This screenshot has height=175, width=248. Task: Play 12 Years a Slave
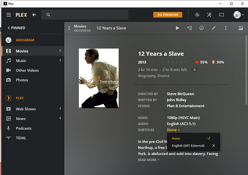(x=177, y=28)
